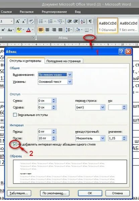The width and height of the screenshot is (139, 201).
Task: Increase Слева indent with up arrow
Action: [x=54, y=99]
